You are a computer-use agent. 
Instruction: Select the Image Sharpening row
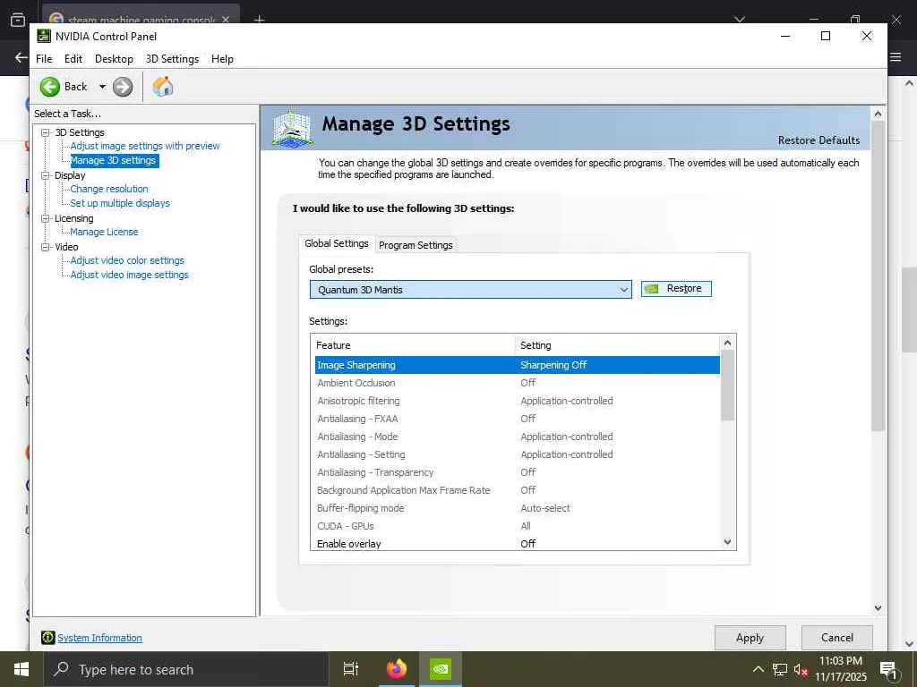coord(518,365)
